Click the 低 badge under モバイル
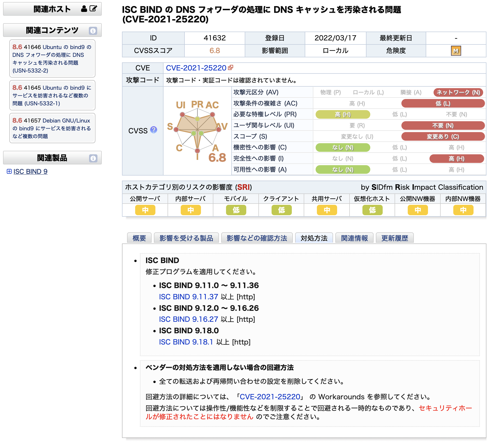The image size is (491, 443). tap(236, 210)
